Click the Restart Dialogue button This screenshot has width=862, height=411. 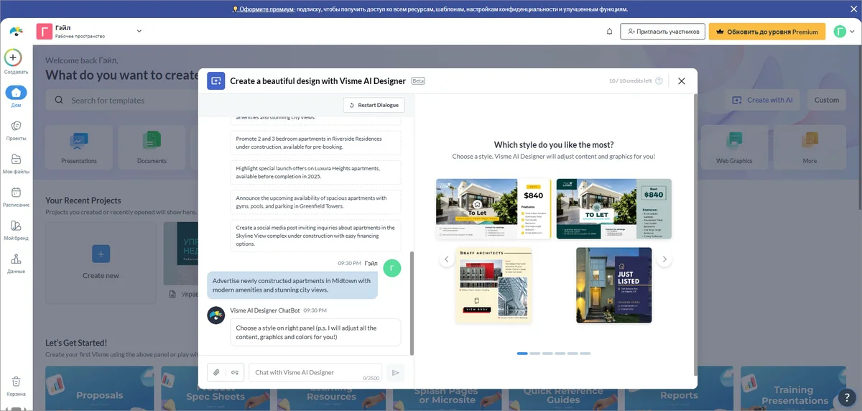(374, 105)
